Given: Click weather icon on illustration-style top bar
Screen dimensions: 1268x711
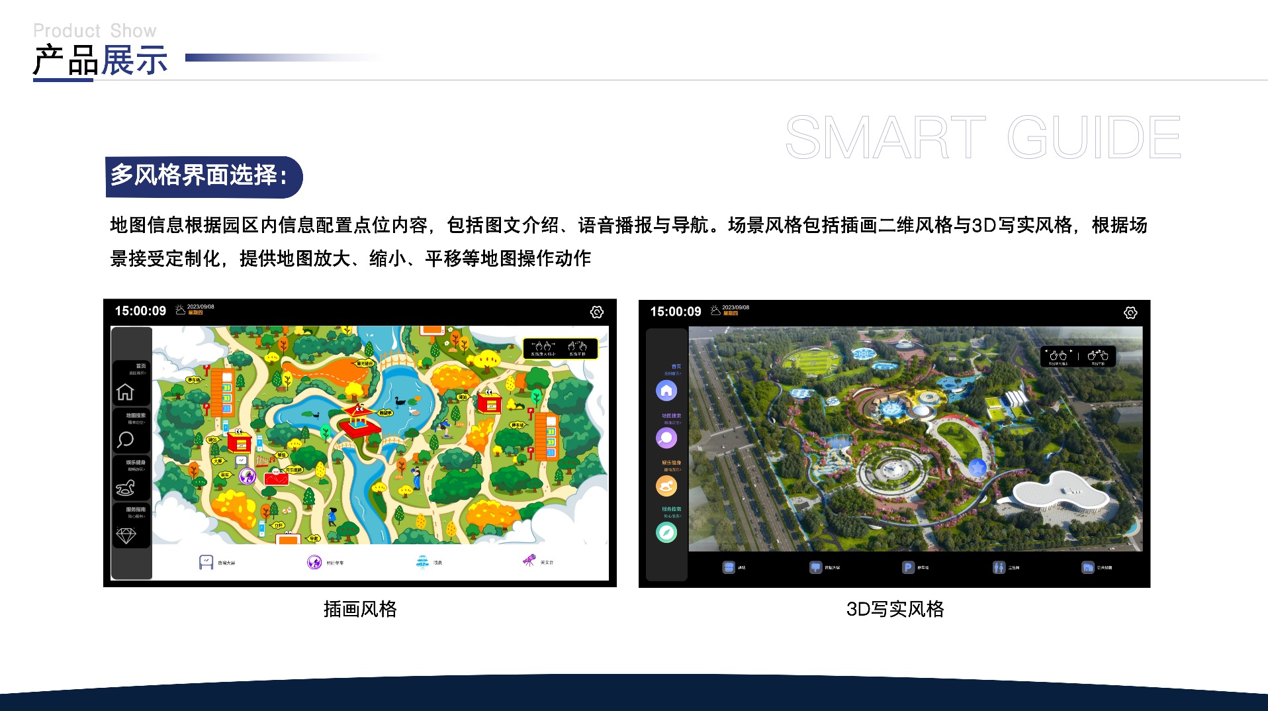Looking at the screenshot, I should (180, 310).
